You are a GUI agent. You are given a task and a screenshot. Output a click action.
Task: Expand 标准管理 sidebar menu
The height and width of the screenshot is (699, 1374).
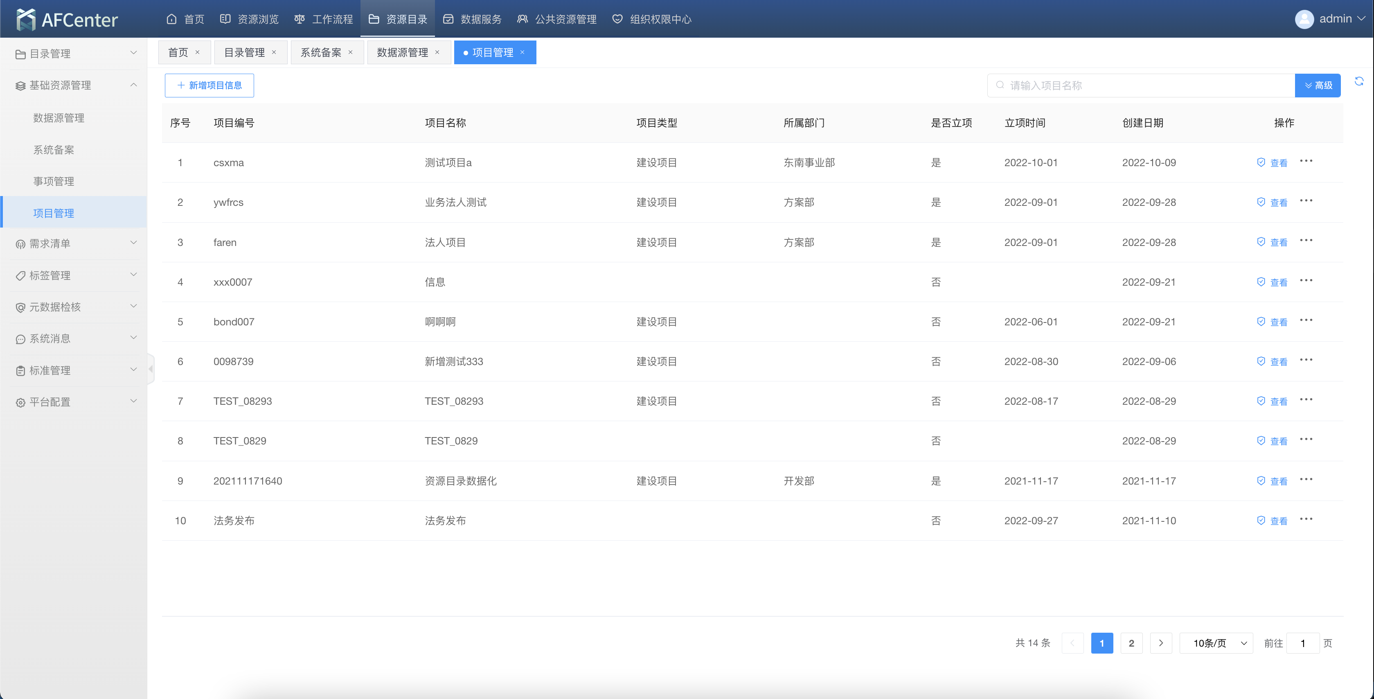74,370
